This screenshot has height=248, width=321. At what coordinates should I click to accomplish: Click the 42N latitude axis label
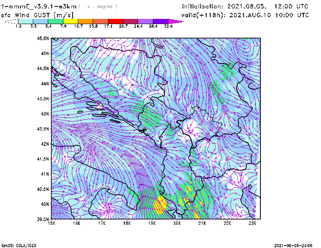(44, 144)
